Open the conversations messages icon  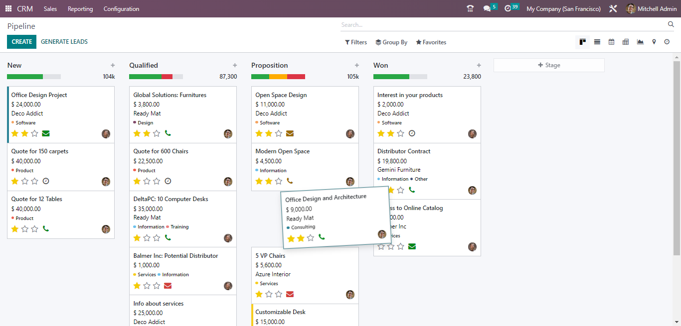(487, 9)
